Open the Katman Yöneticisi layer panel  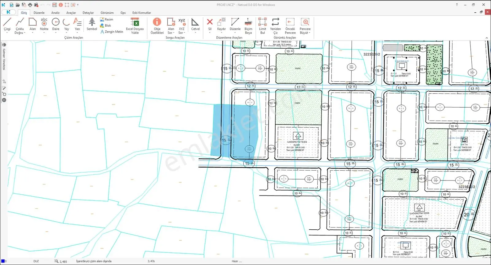(4, 57)
